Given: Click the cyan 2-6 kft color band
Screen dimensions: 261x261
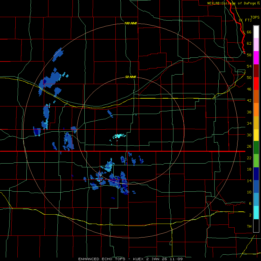Looking at the screenshot, I should click(256, 213).
